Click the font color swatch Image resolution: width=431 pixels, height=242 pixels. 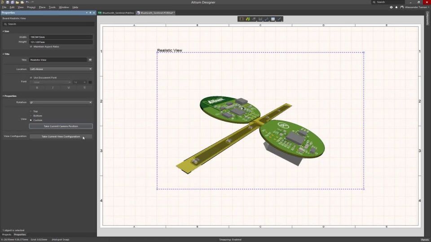click(90, 82)
